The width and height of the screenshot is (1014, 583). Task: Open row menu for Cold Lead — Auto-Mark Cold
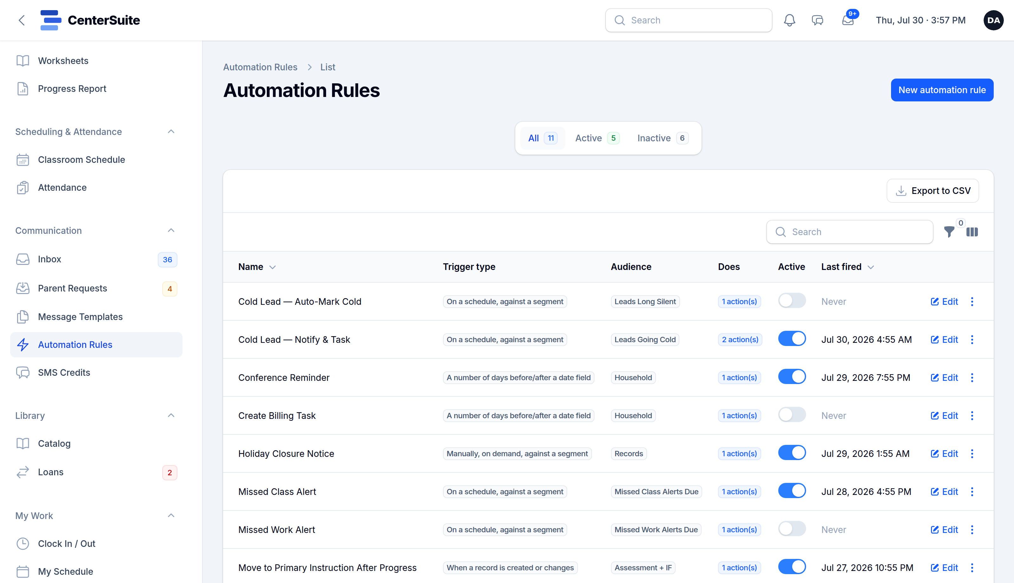pyautogui.click(x=972, y=302)
